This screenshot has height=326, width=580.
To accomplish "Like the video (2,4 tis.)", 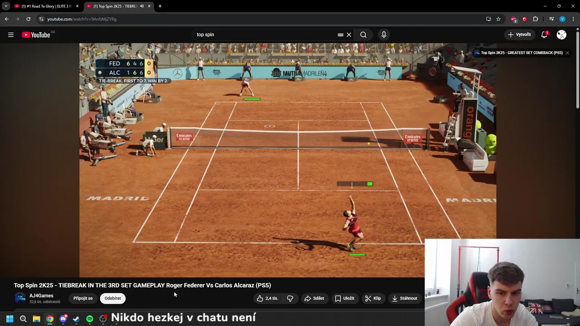I will click(267, 298).
